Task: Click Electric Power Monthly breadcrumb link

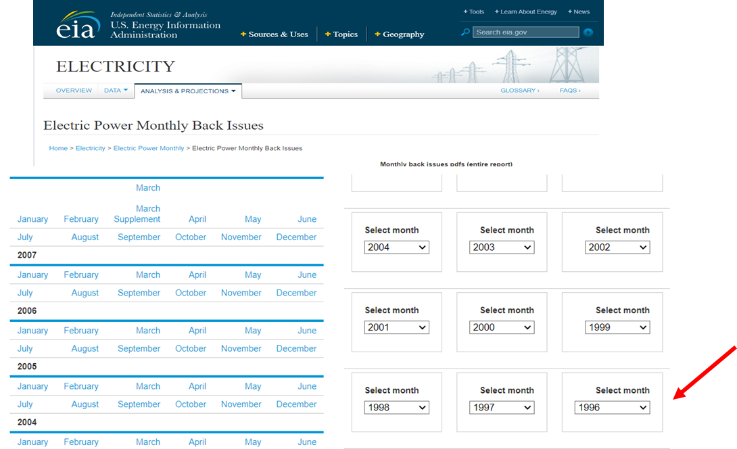Action: point(149,148)
